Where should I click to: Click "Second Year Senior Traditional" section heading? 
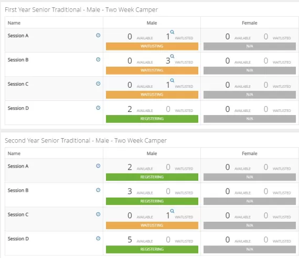(86, 140)
